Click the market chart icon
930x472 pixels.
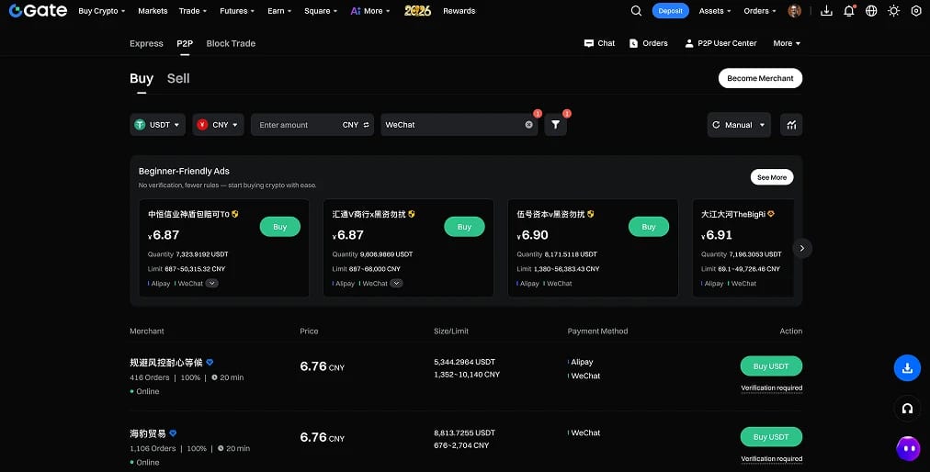[x=791, y=125]
